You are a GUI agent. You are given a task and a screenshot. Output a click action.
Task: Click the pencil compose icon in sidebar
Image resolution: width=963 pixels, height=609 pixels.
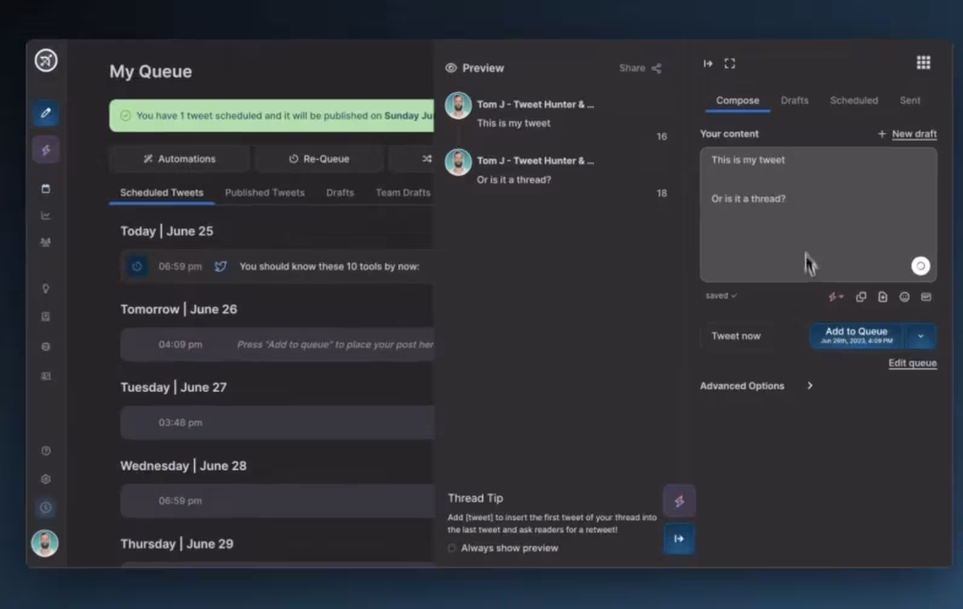point(46,113)
